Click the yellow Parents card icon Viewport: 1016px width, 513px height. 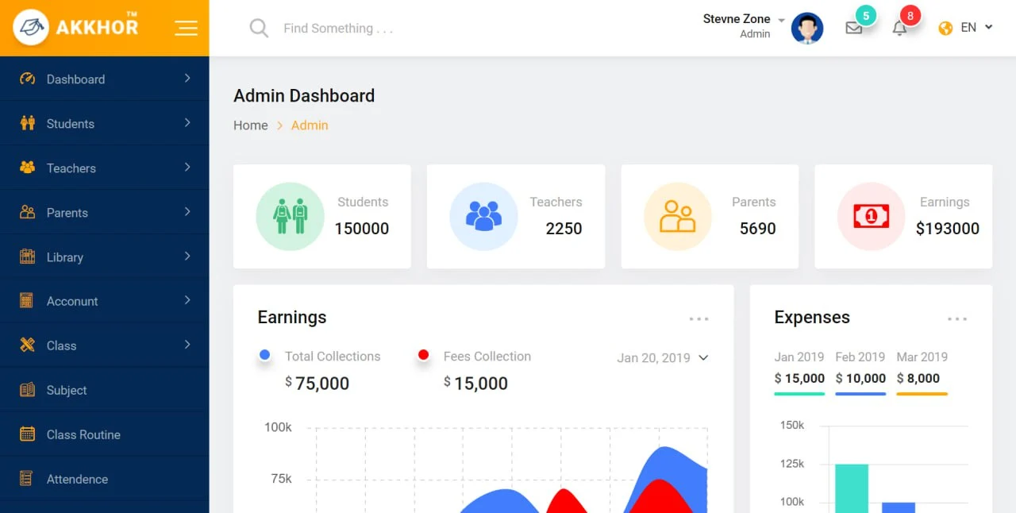point(678,216)
